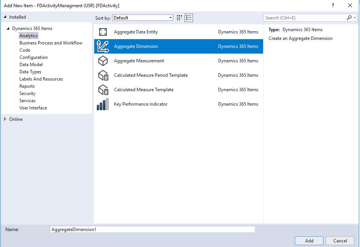Click the 'Create an Aggregate Dimension' description
Viewport: 360px width, 247px height.
coord(300,38)
